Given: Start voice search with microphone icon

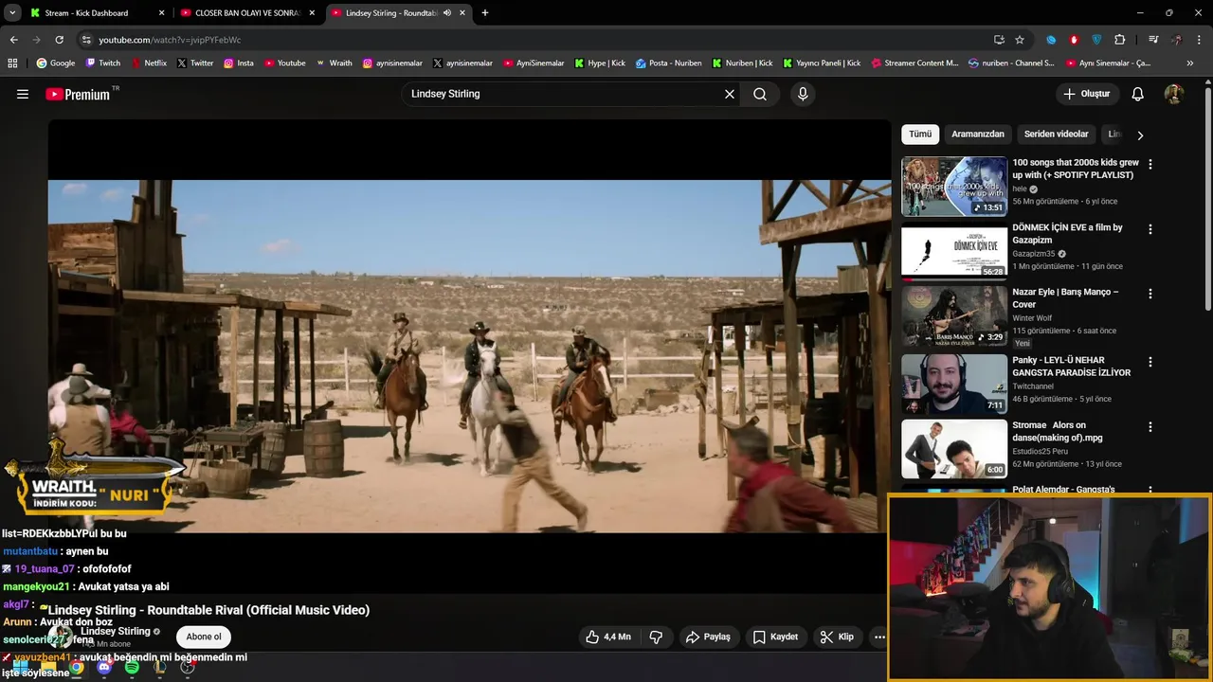Looking at the screenshot, I should click(803, 94).
